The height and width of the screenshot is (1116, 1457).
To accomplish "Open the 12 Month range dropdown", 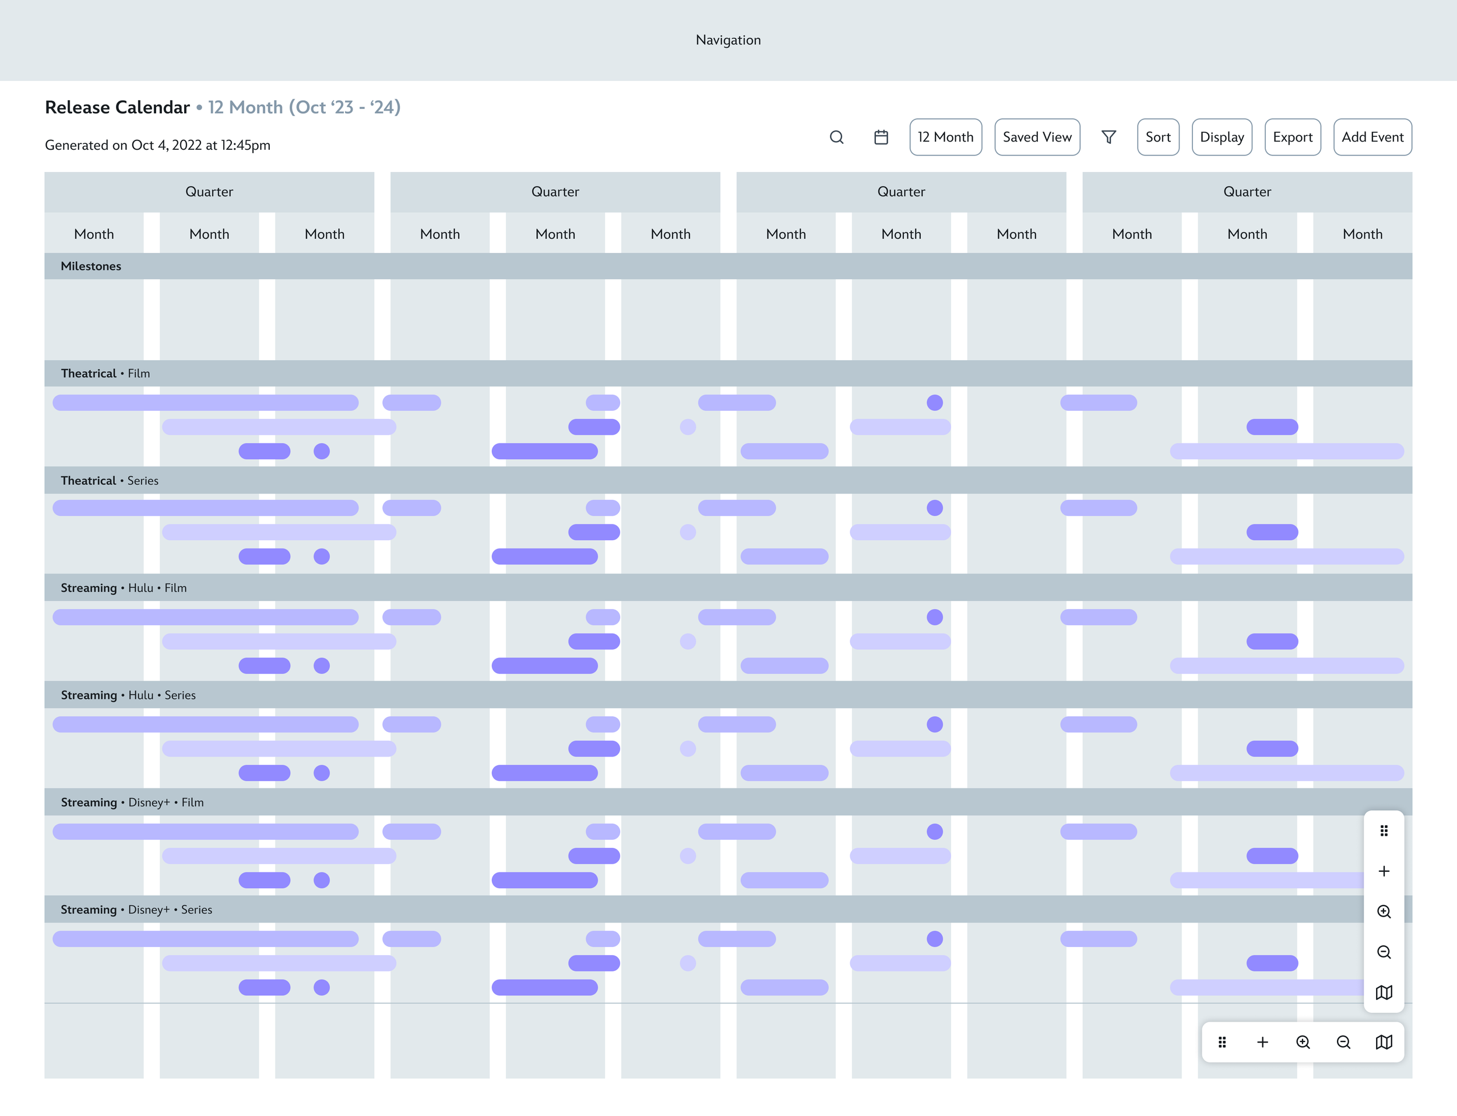I will (x=945, y=138).
